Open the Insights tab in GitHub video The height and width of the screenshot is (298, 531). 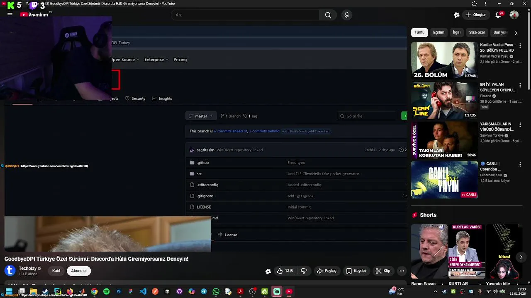tap(162, 99)
